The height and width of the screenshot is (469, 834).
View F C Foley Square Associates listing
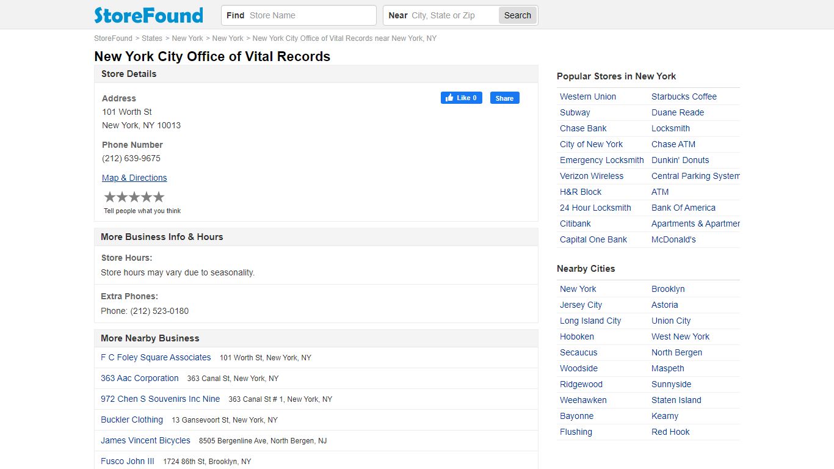pos(156,357)
